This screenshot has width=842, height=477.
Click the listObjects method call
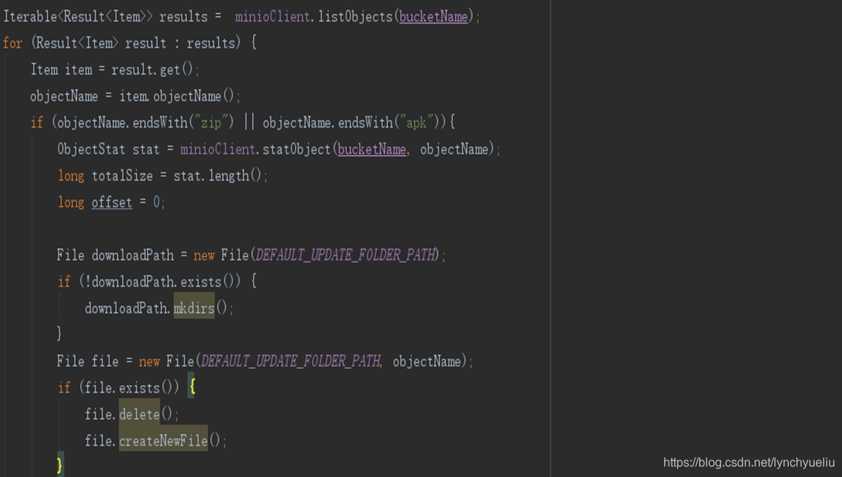[356, 17]
